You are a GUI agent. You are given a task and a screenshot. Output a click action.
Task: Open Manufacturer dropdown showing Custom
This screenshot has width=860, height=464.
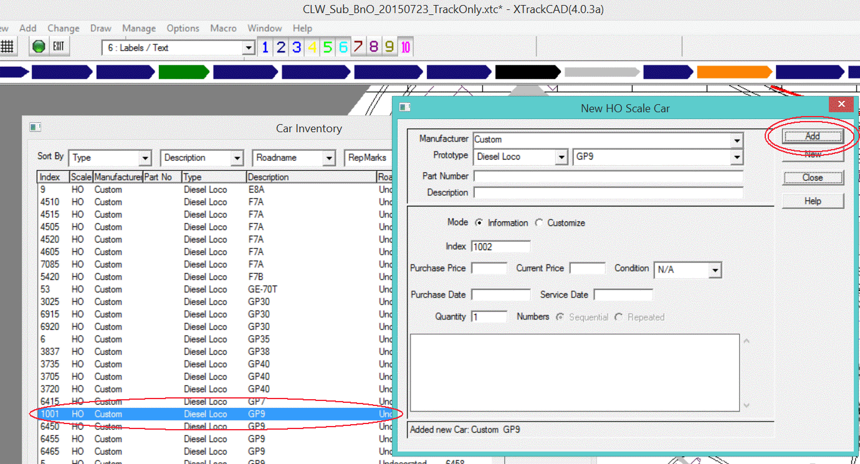(737, 140)
